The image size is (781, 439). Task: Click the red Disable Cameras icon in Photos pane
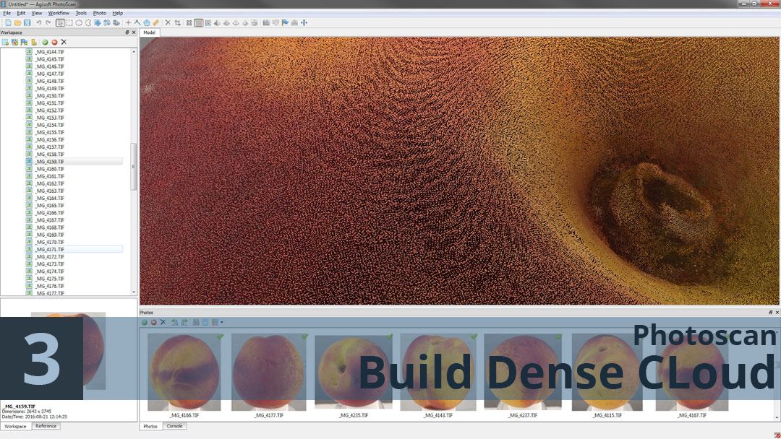point(154,322)
